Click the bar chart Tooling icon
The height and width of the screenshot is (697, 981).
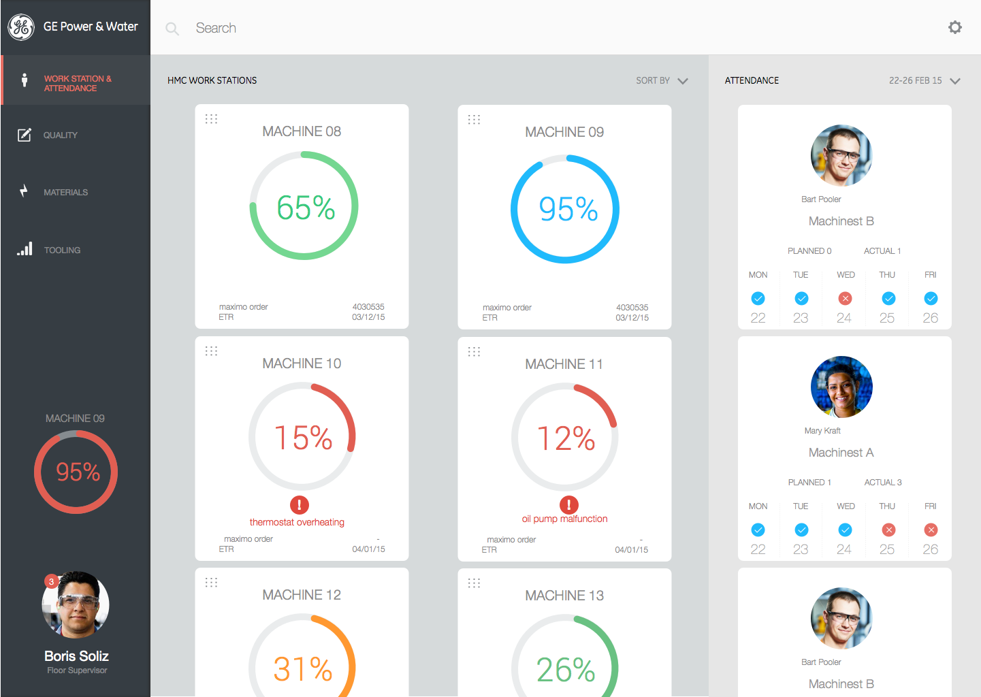coord(25,248)
